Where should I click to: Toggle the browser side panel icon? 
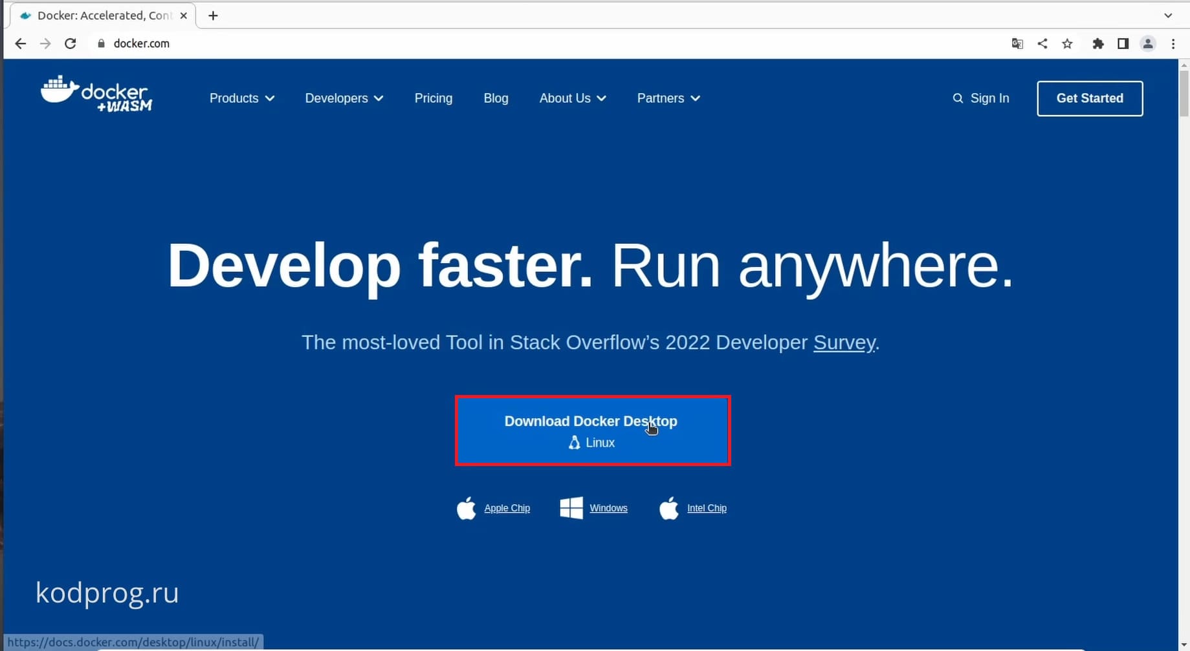(x=1123, y=43)
